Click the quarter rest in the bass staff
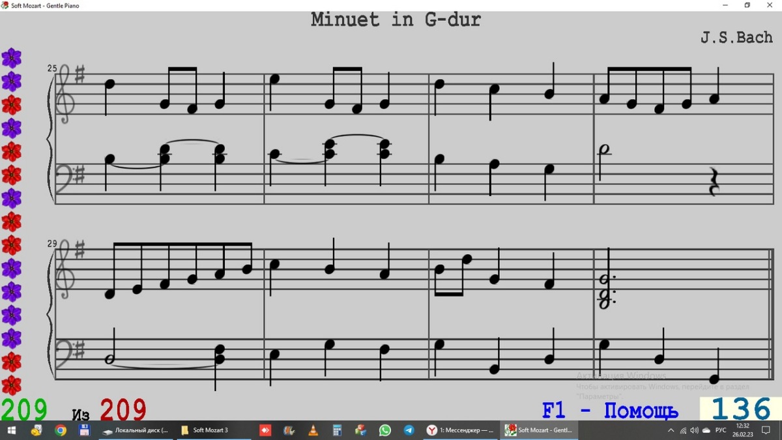The width and height of the screenshot is (782, 440). [714, 182]
